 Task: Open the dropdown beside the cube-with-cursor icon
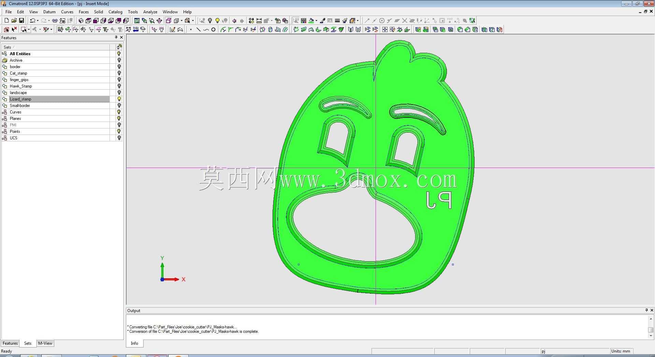point(193,20)
